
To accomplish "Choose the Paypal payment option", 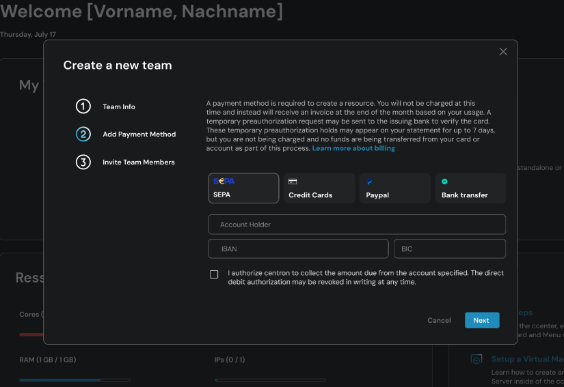I will pyautogui.click(x=394, y=188).
